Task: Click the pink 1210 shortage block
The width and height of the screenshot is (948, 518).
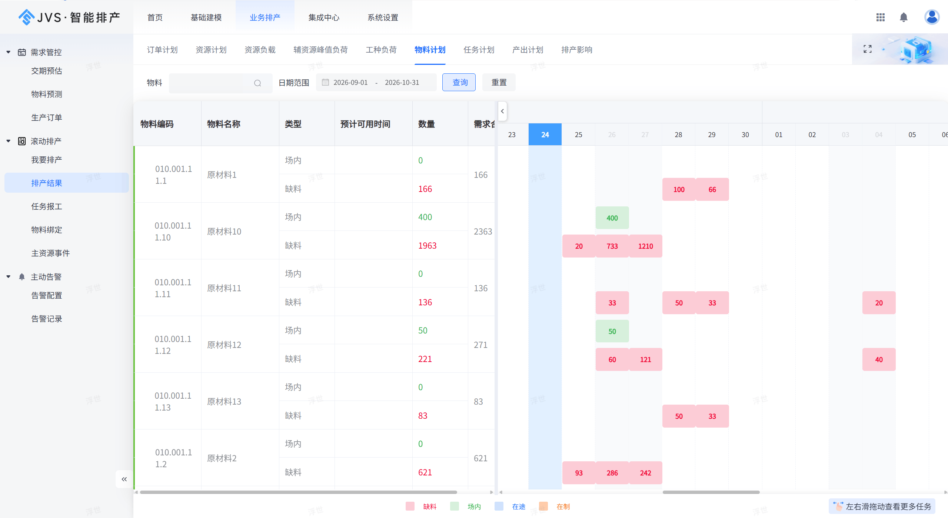Action: 645,246
